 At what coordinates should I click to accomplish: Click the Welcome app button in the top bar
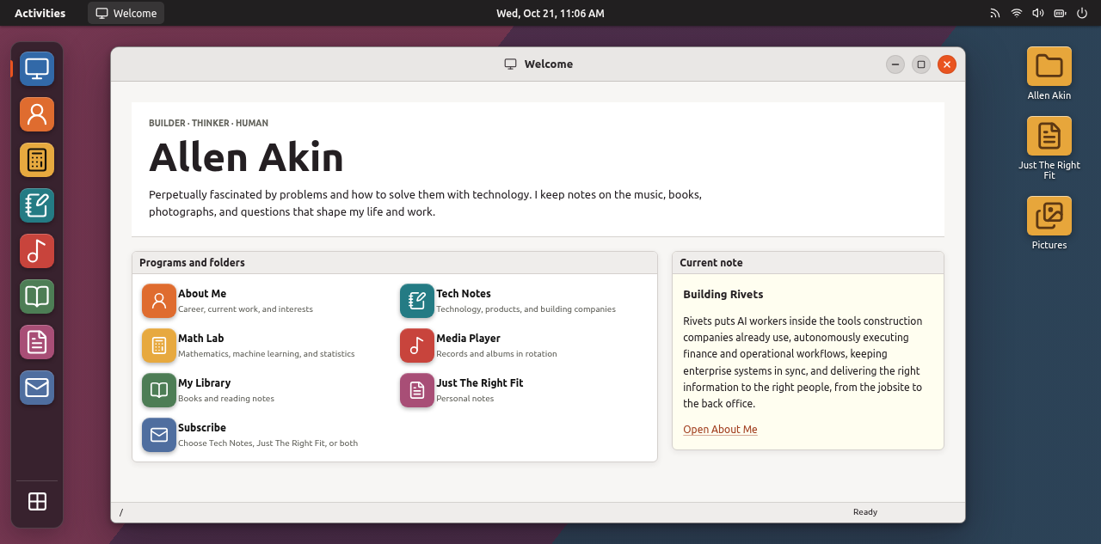[126, 13]
